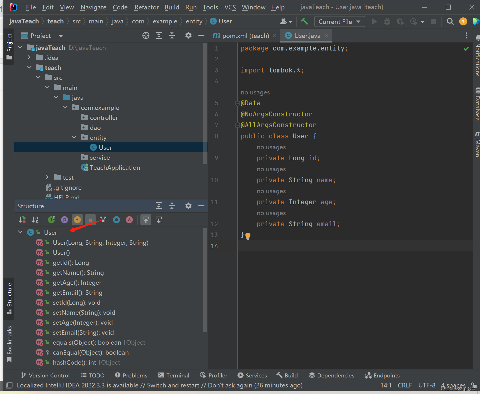
Task: Open the intention actions lightbulb
Action: point(248,235)
